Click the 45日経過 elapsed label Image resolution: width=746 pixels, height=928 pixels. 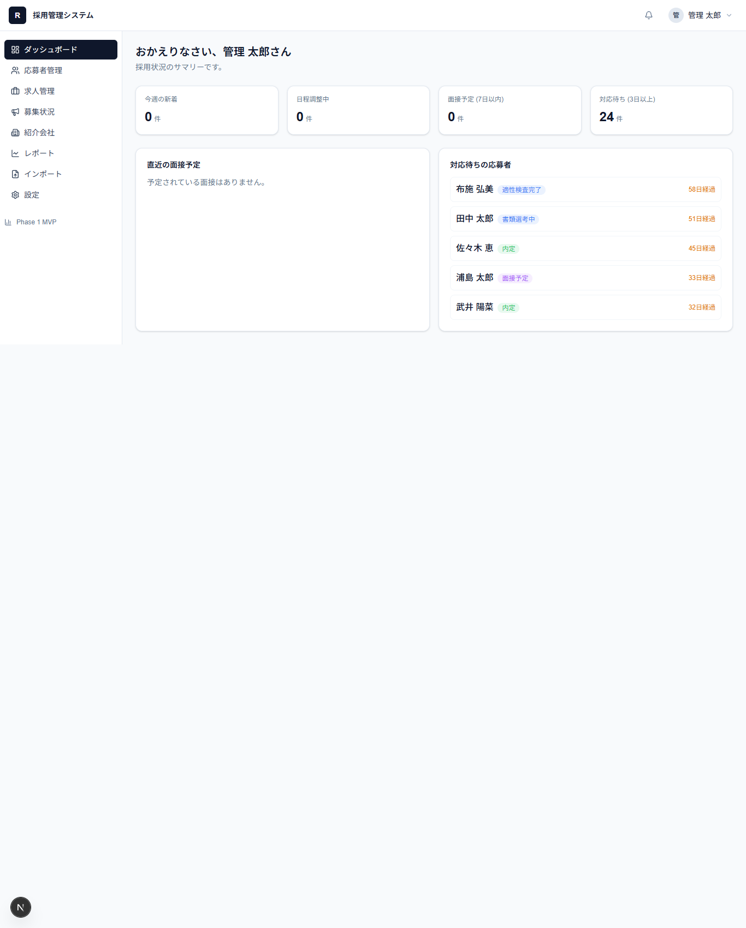click(x=702, y=248)
